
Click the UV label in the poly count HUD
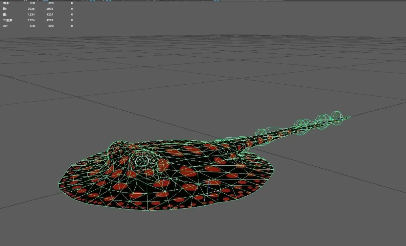(x=5, y=26)
